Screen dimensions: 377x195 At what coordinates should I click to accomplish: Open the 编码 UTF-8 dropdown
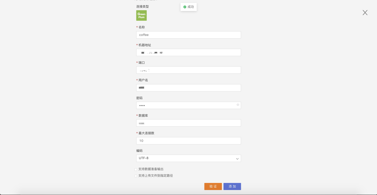pyautogui.click(x=188, y=158)
